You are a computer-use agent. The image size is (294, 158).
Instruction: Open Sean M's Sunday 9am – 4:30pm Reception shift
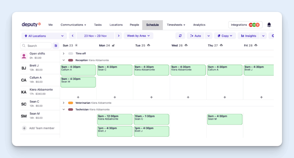coord(78,82)
